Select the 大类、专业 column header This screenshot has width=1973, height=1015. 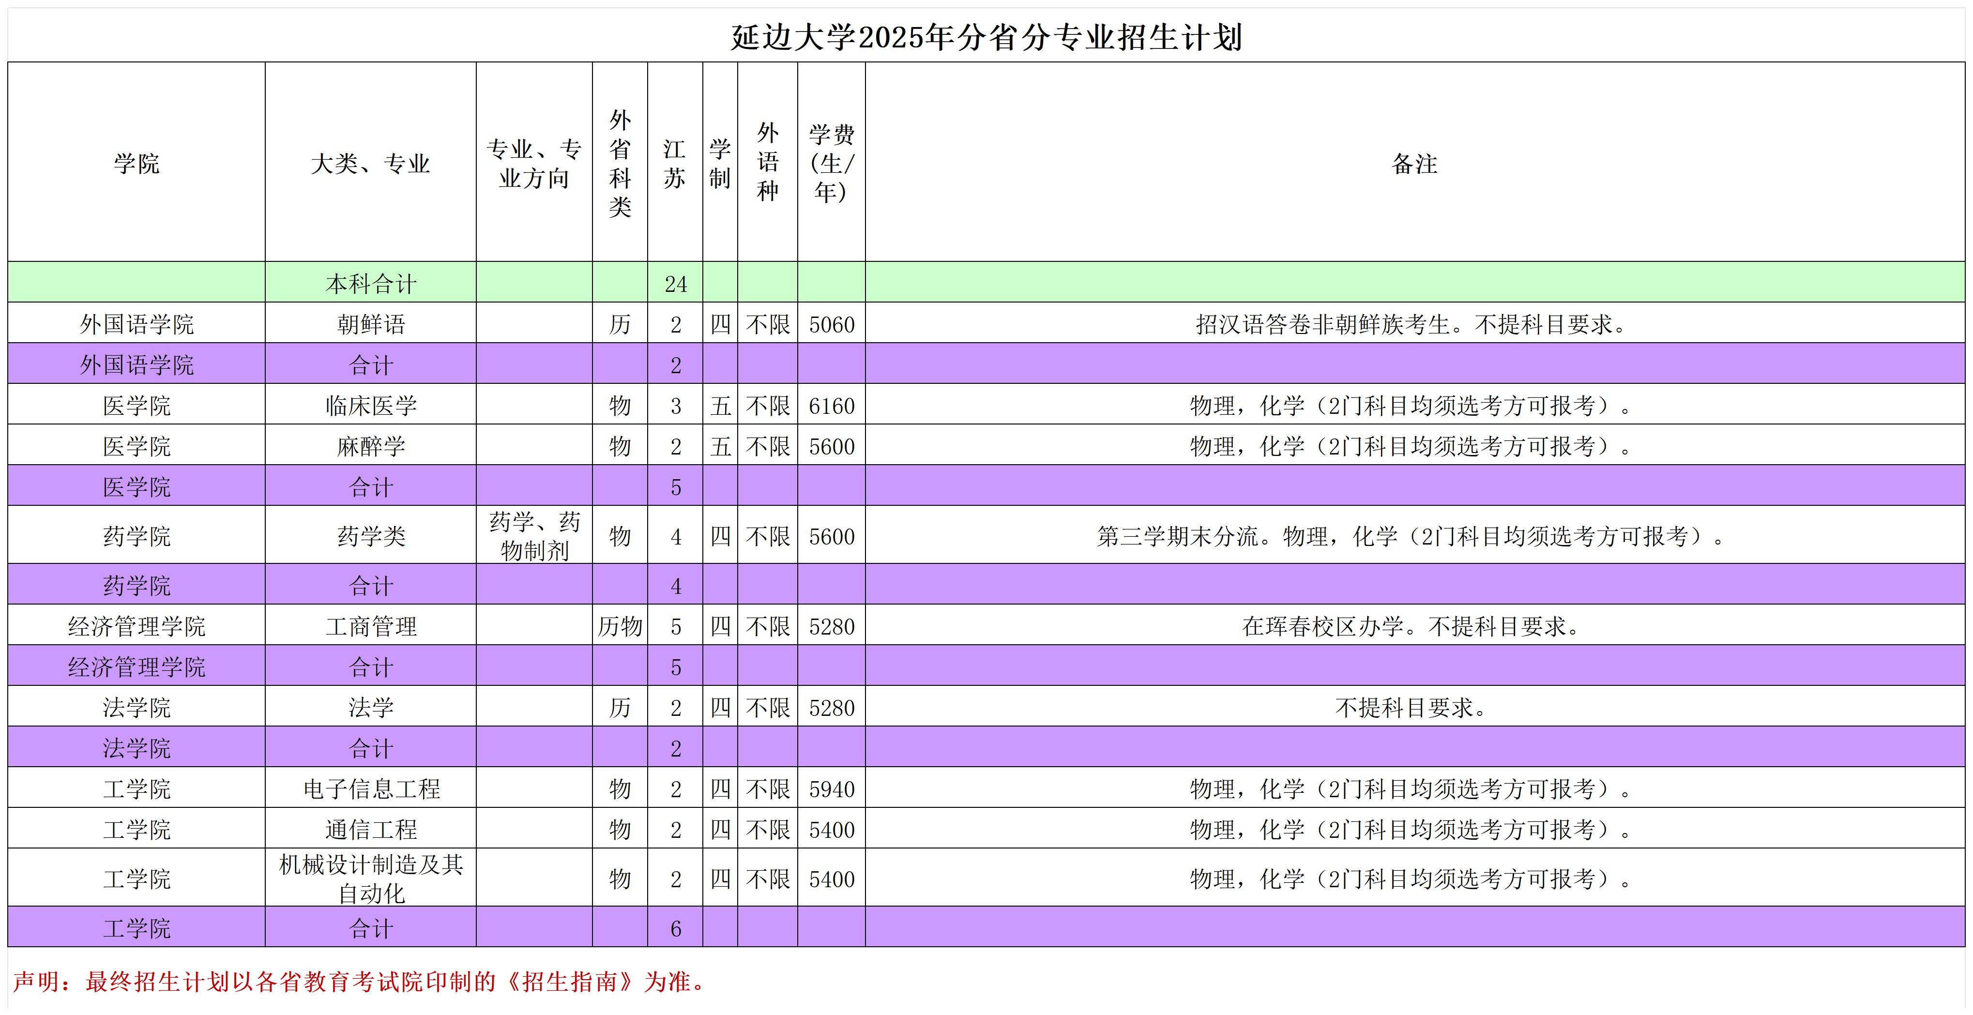coord(371,163)
